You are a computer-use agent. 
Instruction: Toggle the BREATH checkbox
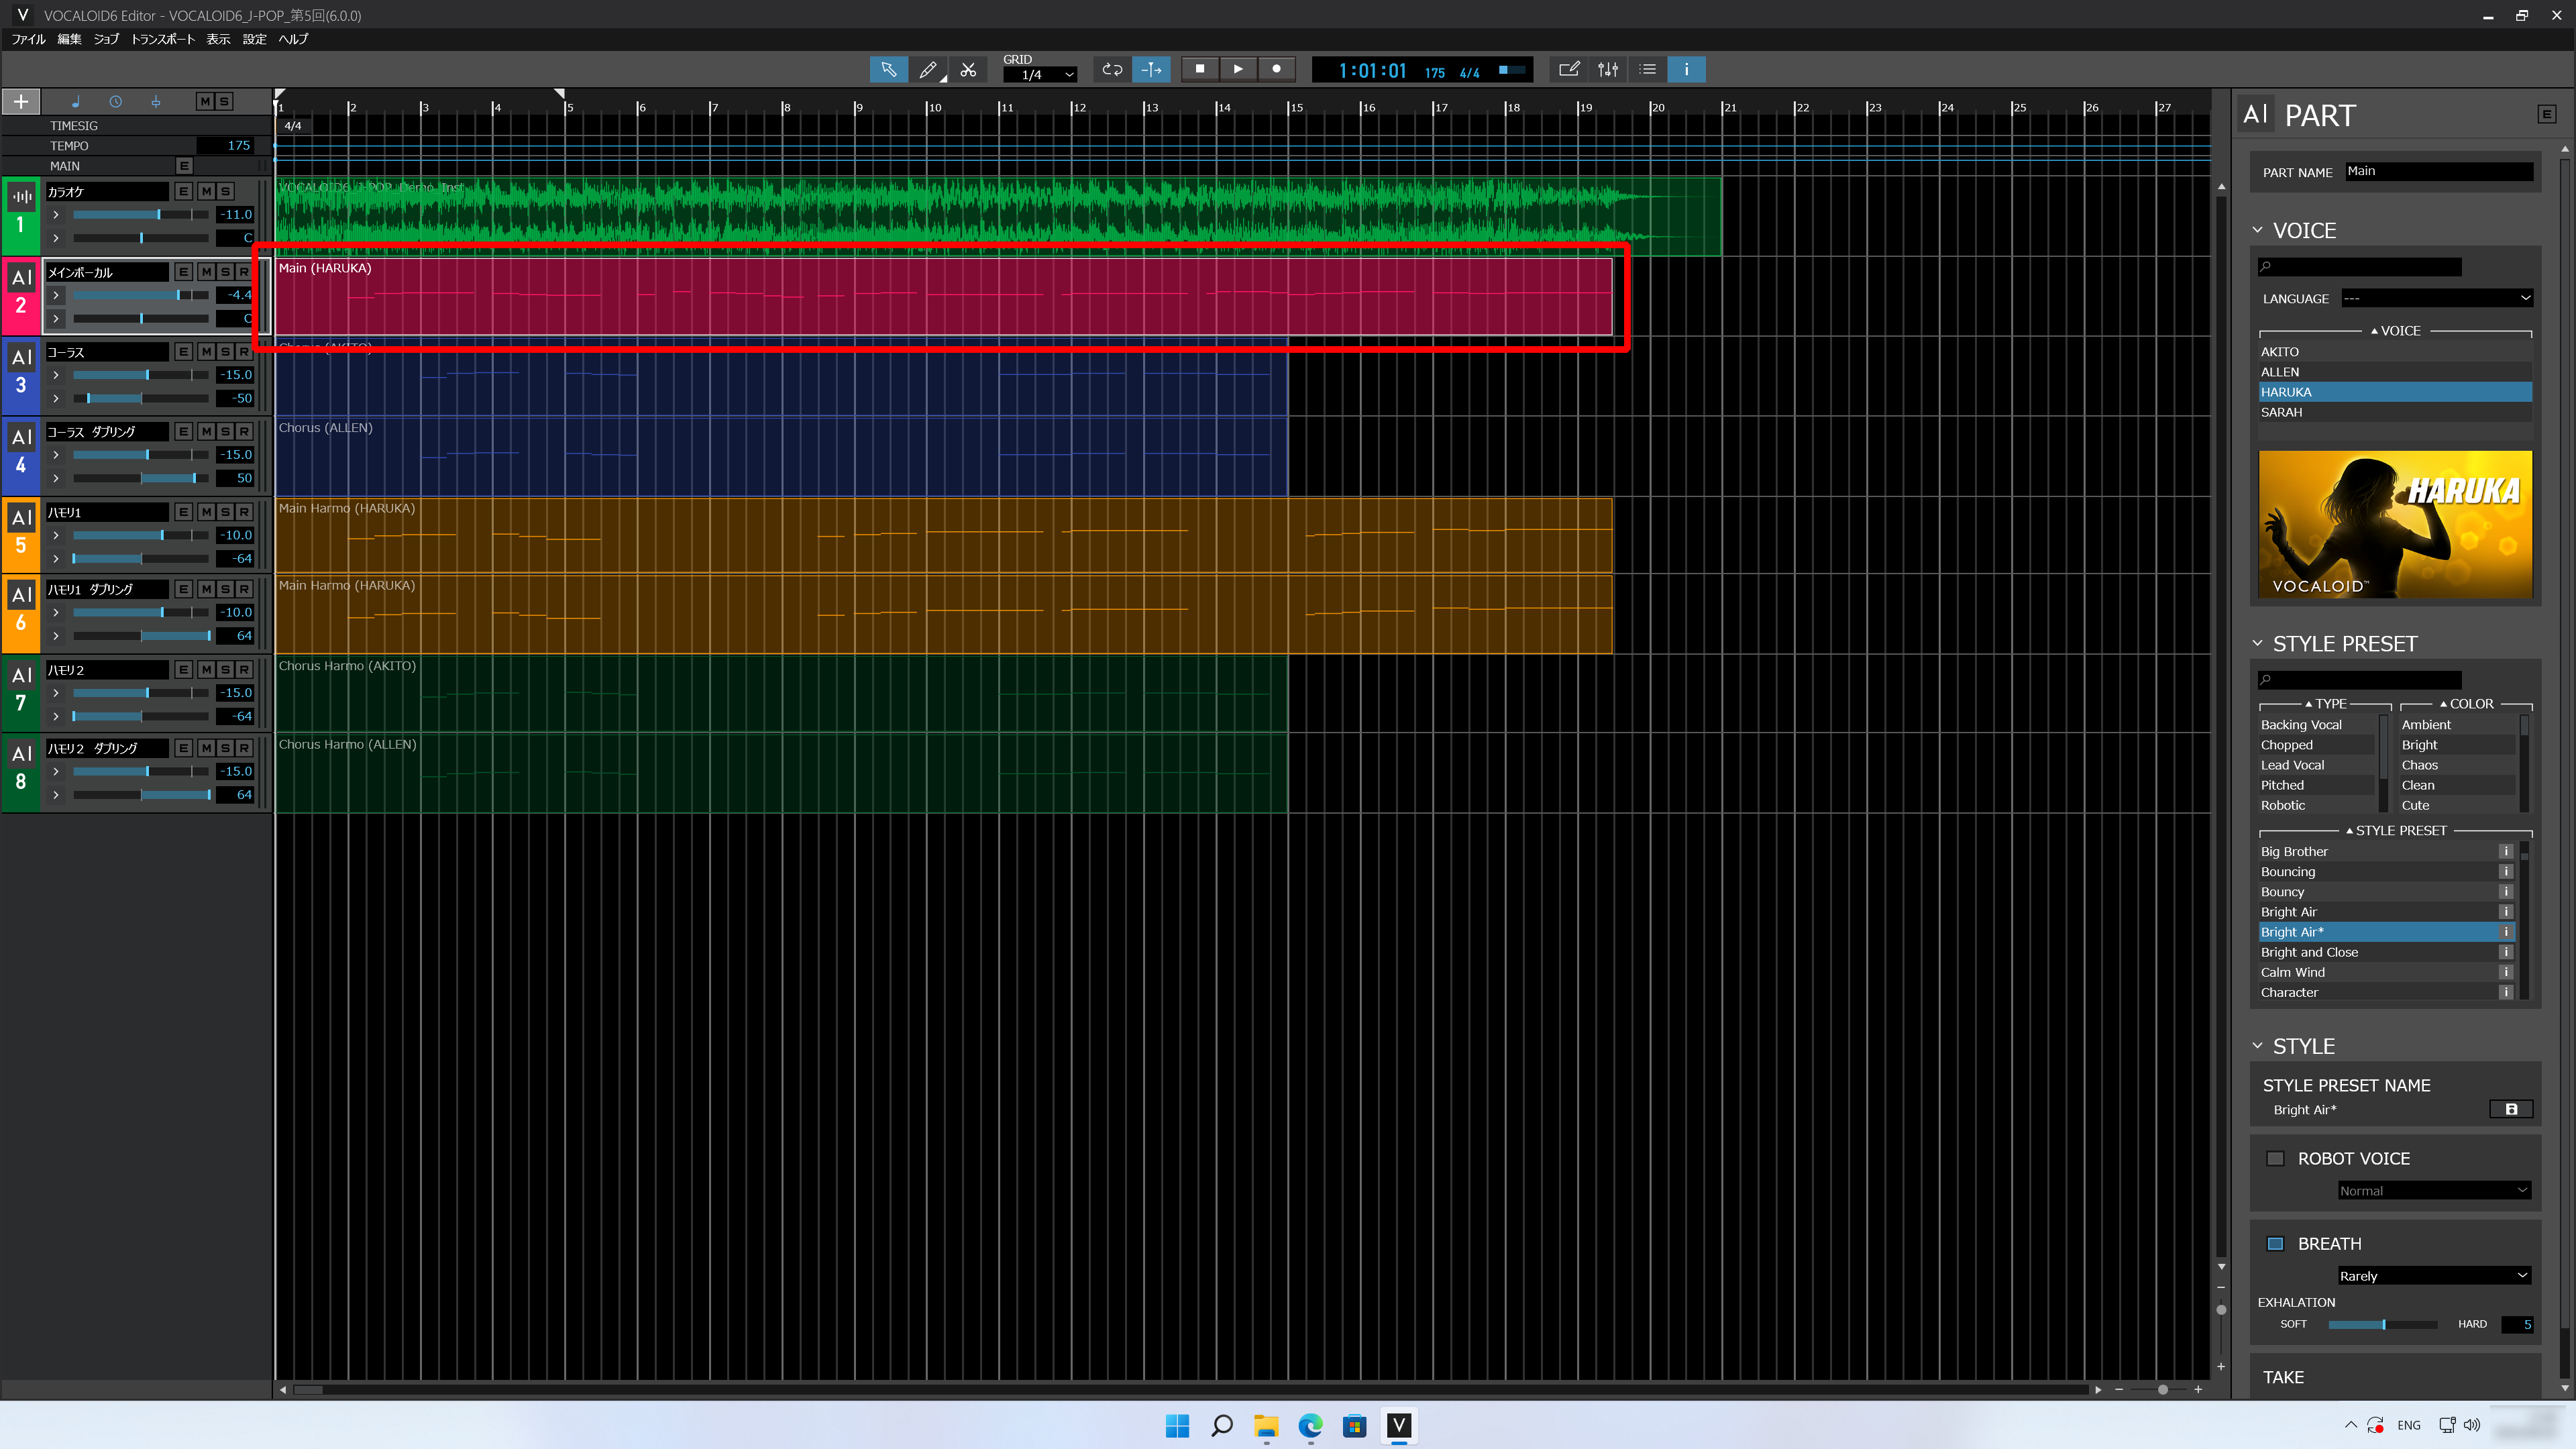(x=2275, y=1243)
